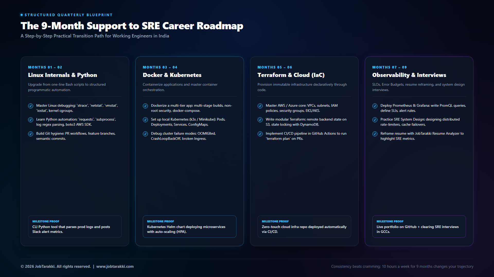
Task: Click the checkmark icon beside Reframe resume with JobTarakki
Action: coord(375,134)
